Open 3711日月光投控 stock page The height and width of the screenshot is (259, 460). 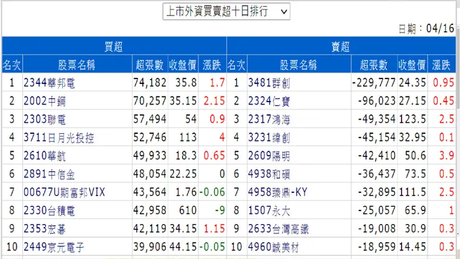(58, 138)
